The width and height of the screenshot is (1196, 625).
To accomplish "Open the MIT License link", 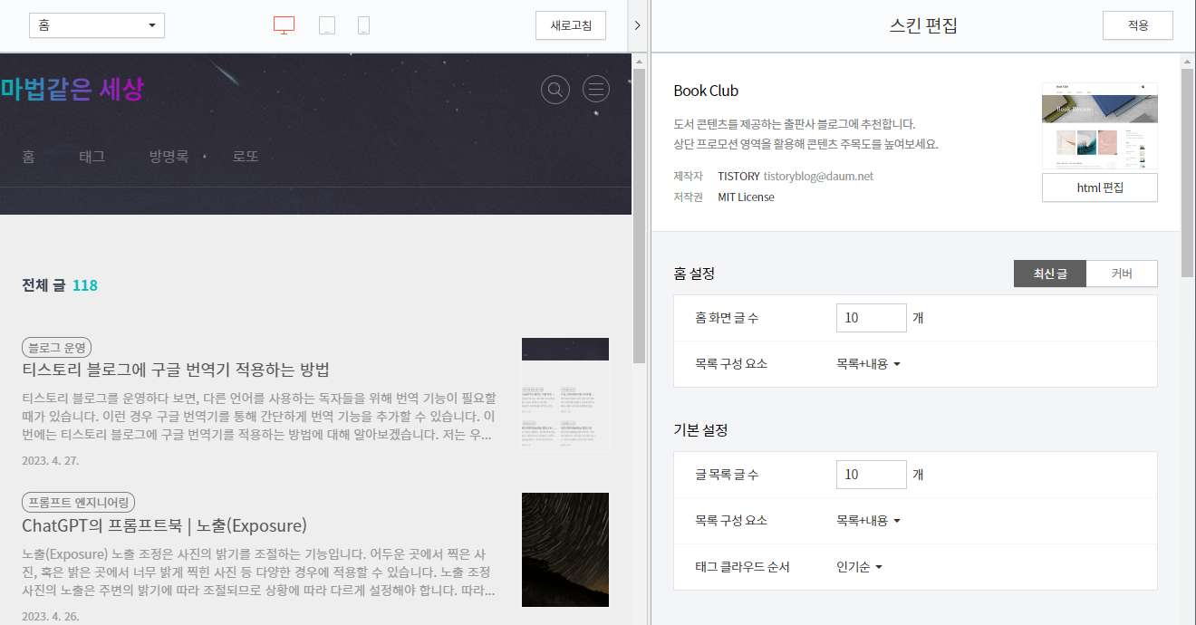I will tap(746, 197).
